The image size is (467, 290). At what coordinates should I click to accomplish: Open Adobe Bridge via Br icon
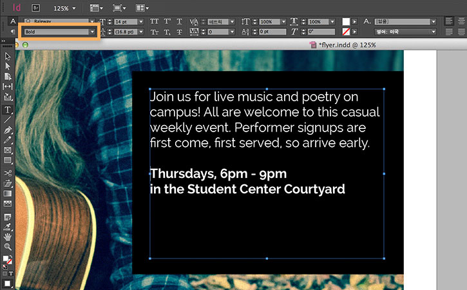pyautogui.click(x=35, y=8)
